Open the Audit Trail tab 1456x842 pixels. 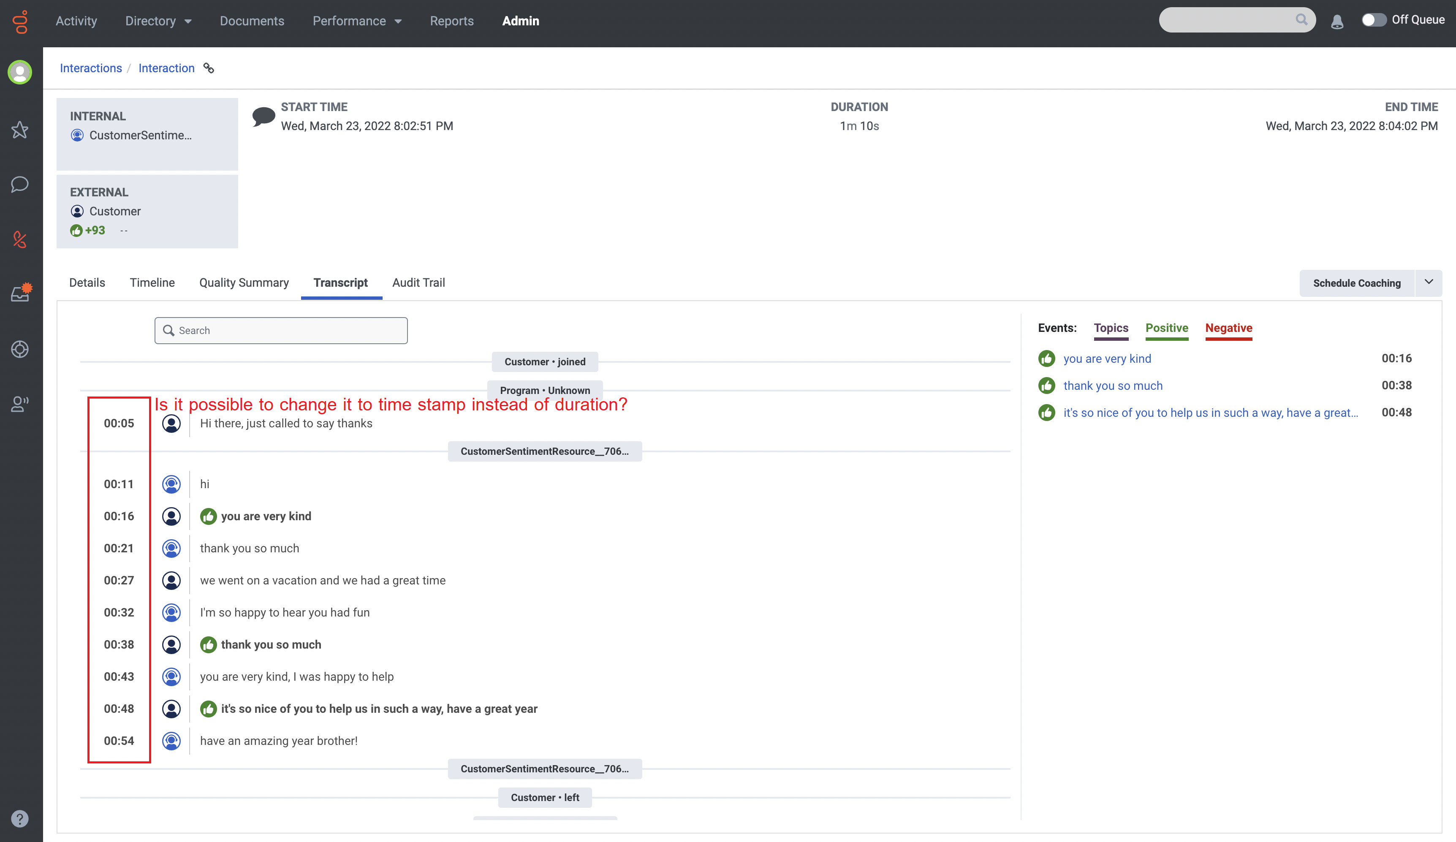(x=418, y=282)
